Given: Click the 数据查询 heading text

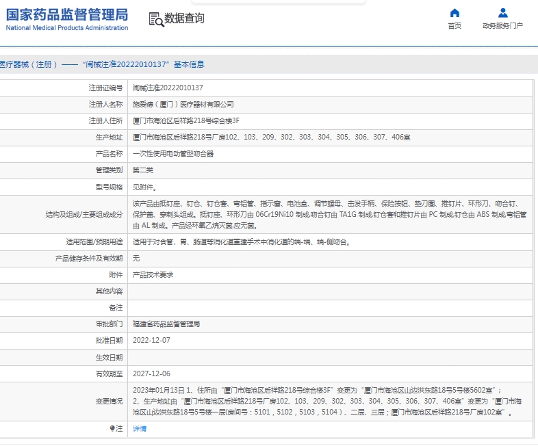Looking at the screenshot, I should [x=184, y=18].
